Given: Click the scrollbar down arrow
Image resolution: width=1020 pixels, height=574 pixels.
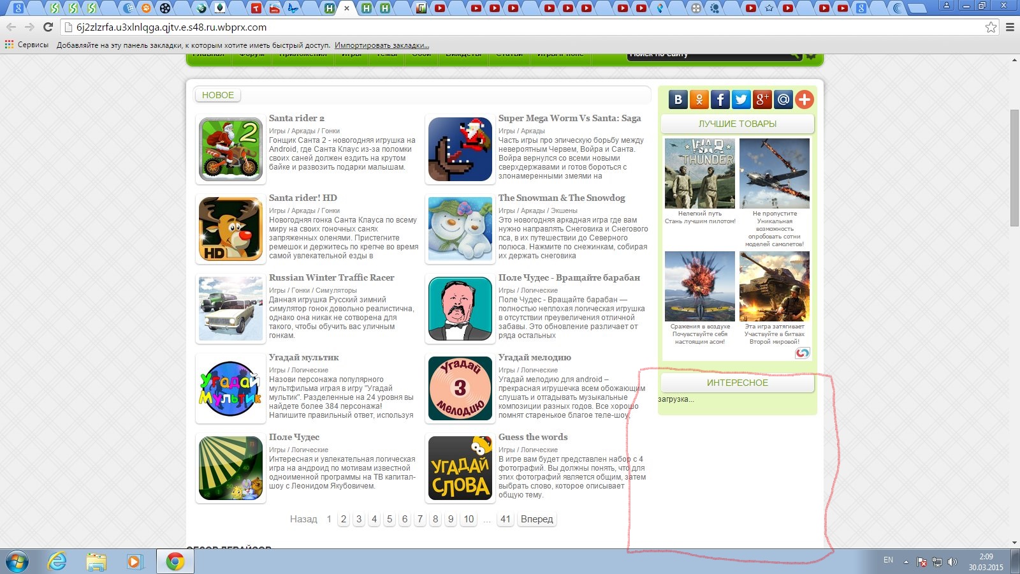Looking at the screenshot, I should 1014,543.
